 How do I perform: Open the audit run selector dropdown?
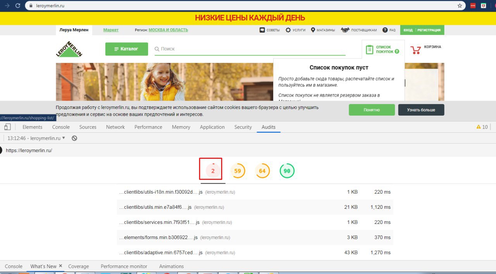point(36,138)
